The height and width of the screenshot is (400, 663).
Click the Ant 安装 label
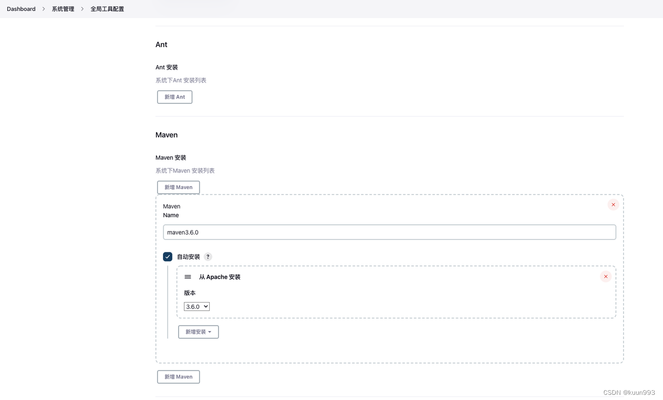(x=166, y=67)
